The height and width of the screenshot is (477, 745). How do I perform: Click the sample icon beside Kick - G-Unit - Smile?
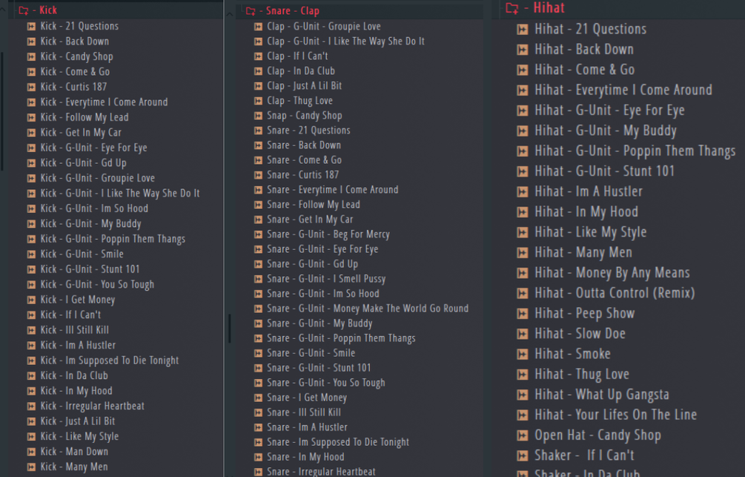pos(31,254)
